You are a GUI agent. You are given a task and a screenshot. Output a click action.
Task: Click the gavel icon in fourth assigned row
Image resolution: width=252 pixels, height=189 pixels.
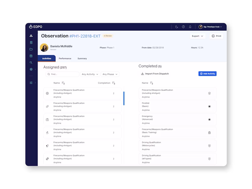(x=47, y=133)
